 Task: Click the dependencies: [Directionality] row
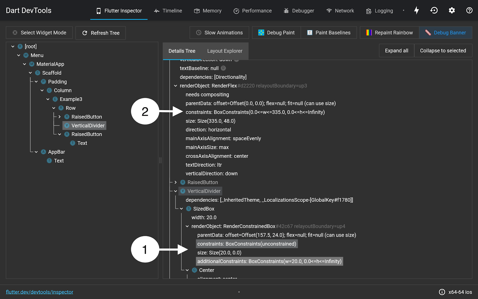click(213, 77)
